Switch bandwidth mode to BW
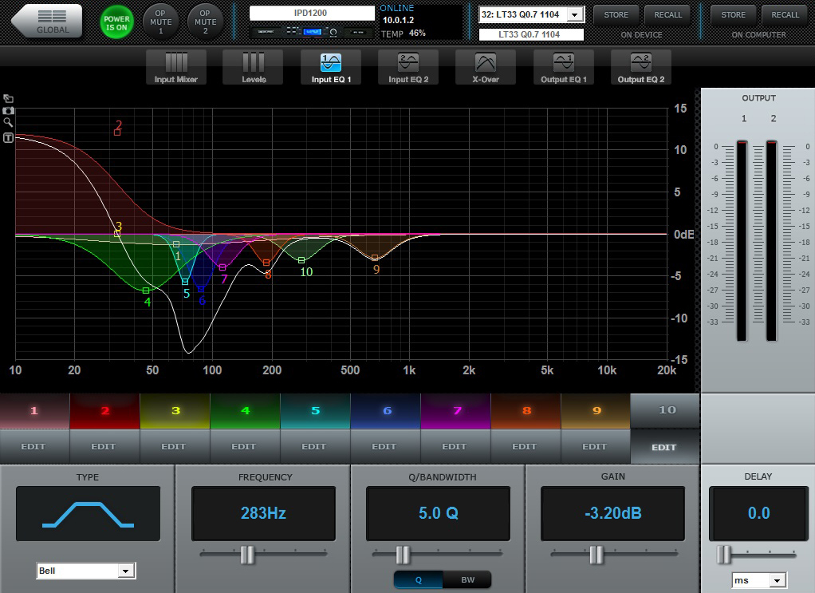The image size is (815, 593). (467, 580)
